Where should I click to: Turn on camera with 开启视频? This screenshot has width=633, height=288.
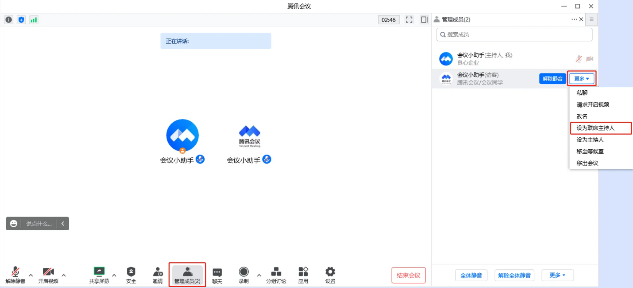[48, 275]
